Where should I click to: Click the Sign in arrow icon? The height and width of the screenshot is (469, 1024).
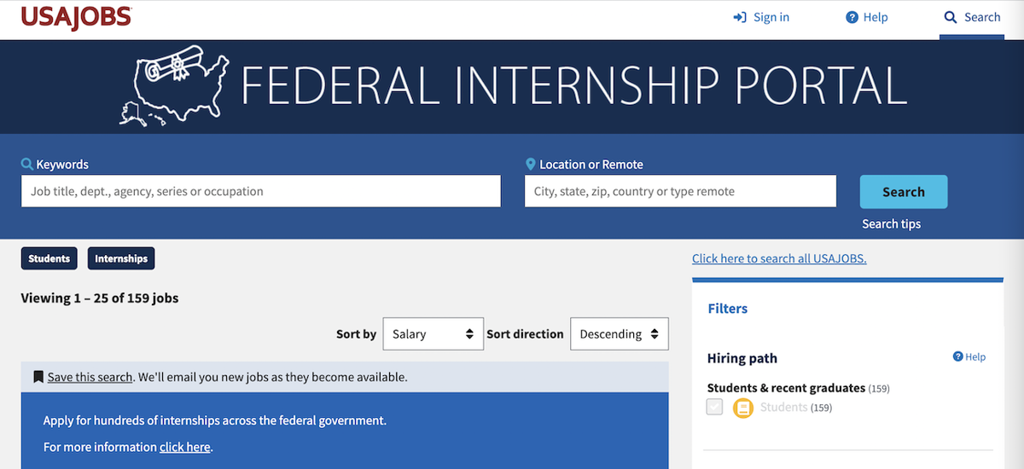click(740, 17)
